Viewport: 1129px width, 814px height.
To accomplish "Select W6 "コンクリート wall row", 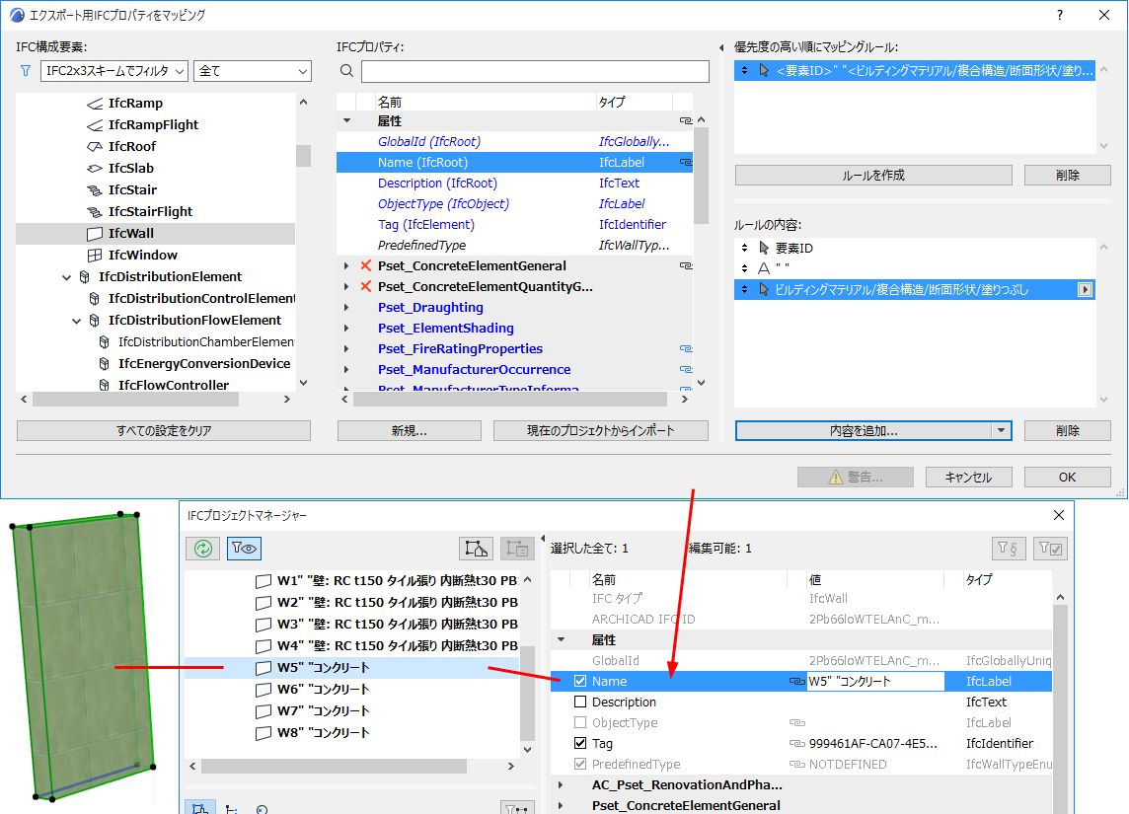I will [352, 689].
